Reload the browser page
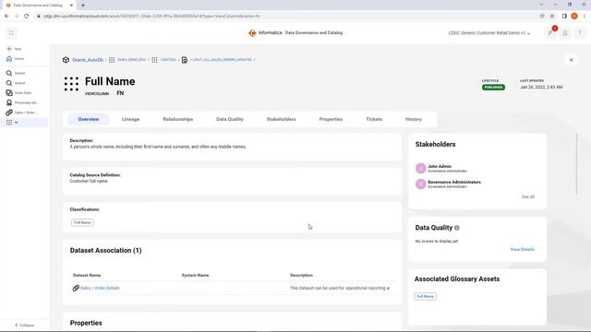591x332 pixels. (x=27, y=17)
